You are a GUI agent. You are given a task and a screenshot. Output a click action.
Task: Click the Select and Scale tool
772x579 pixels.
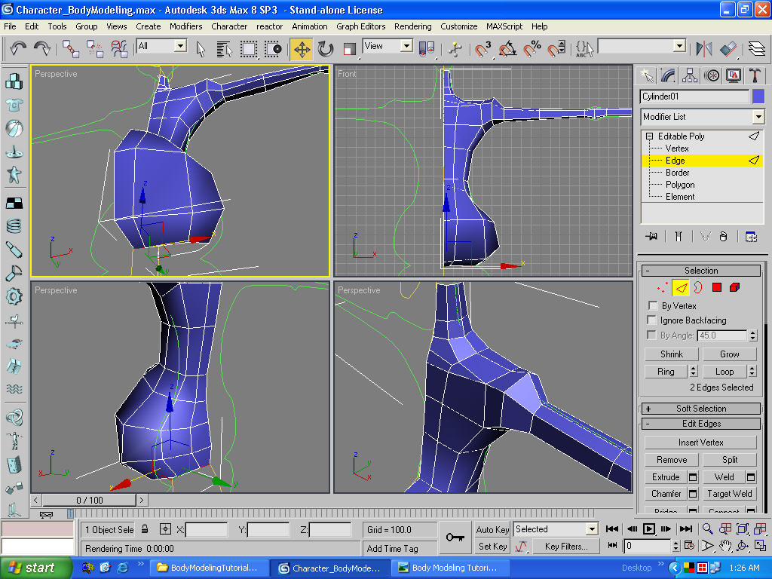[350, 49]
